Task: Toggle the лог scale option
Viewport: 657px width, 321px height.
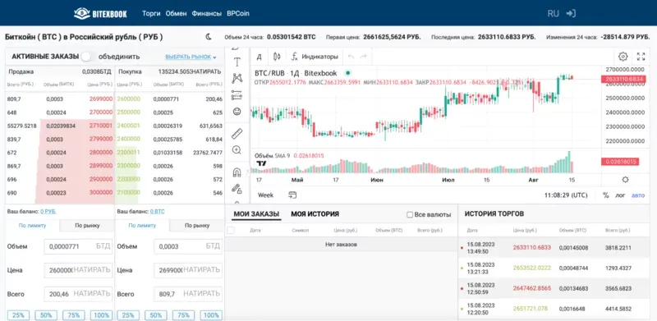Action: pyautogui.click(x=620, y=195)
